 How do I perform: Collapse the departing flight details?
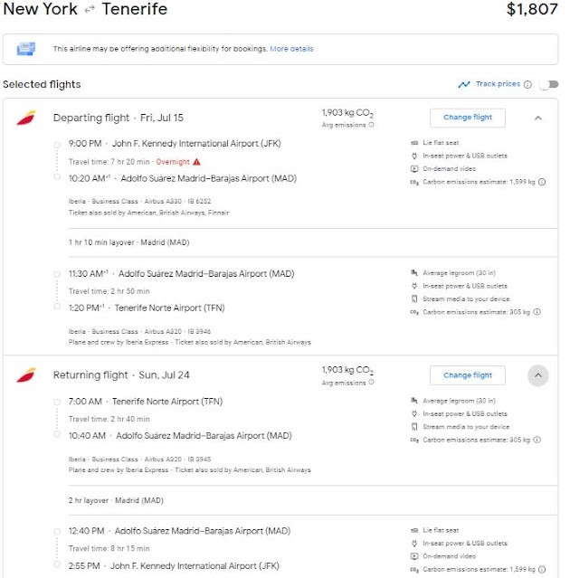537,118
